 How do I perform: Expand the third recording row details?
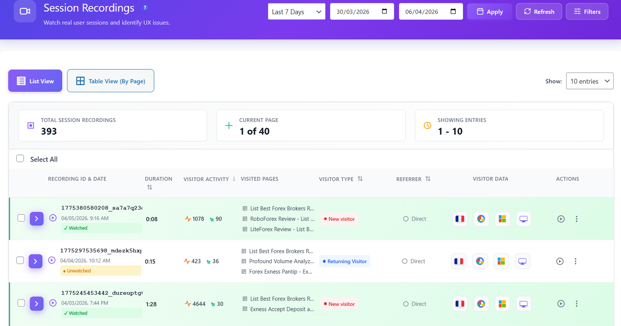point(36,304)
